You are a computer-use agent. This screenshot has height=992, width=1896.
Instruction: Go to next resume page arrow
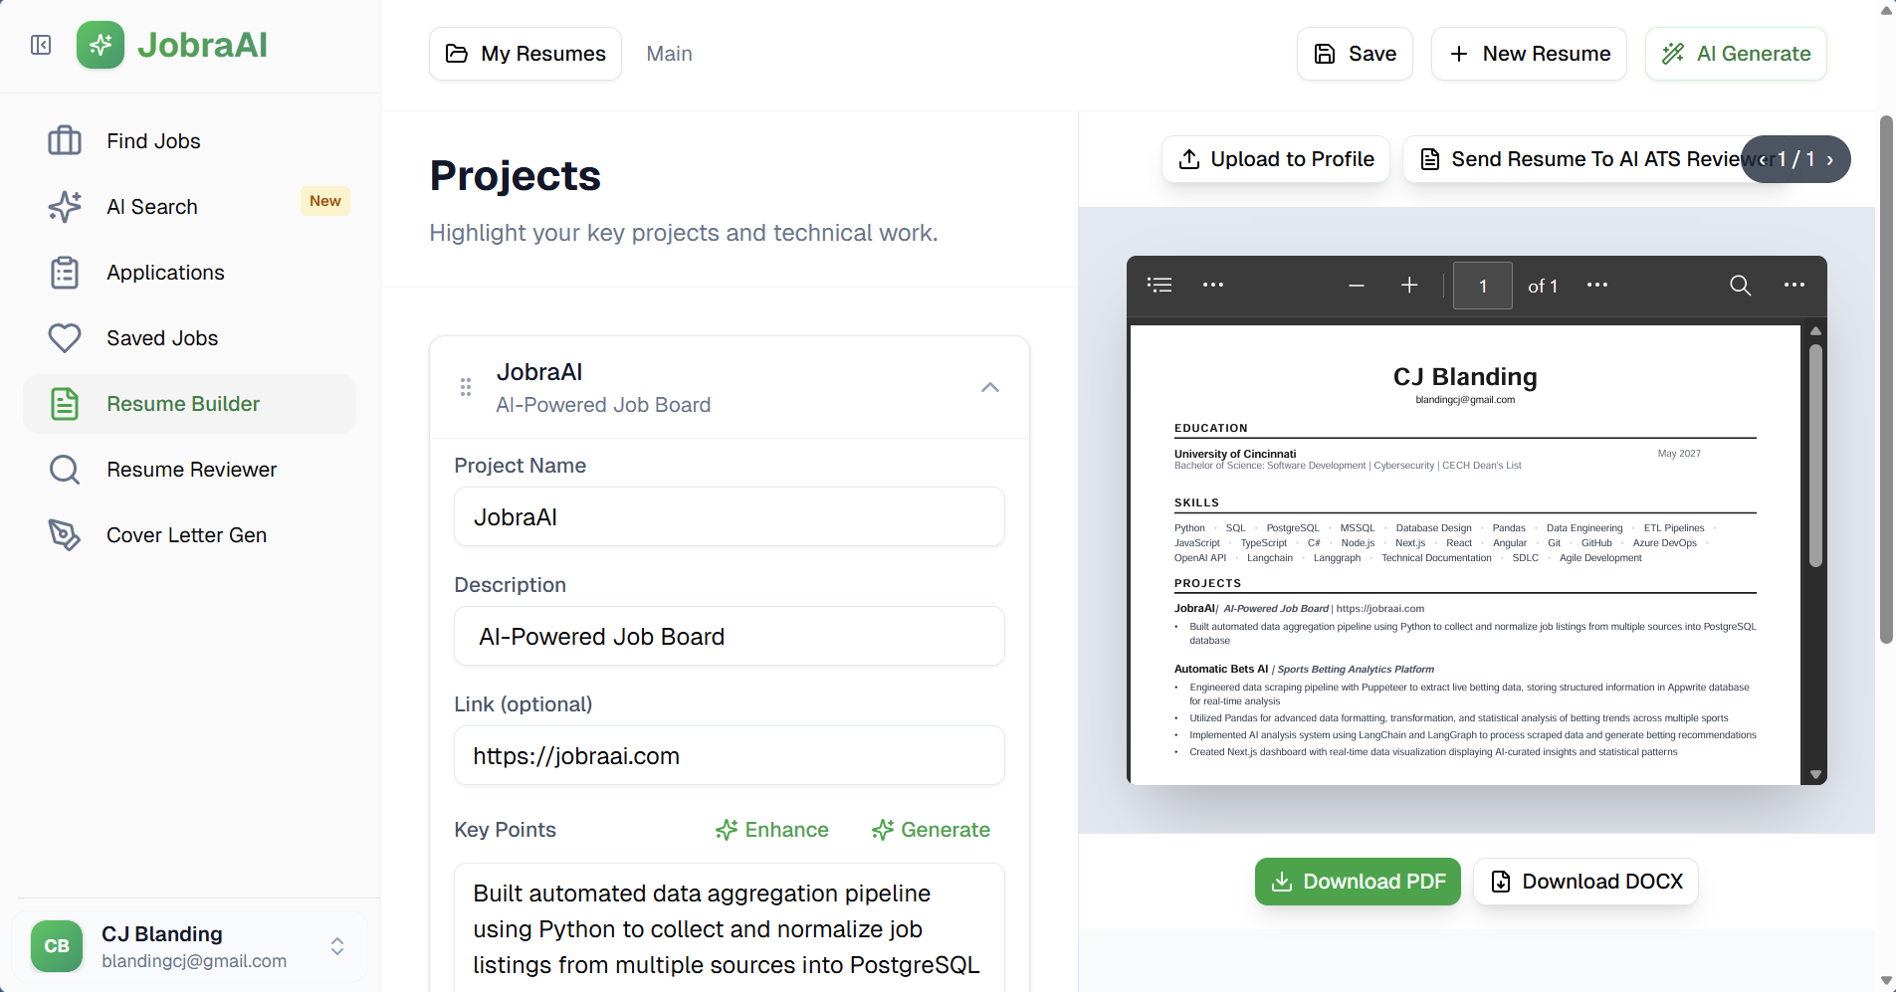[x=1829, y=159]
